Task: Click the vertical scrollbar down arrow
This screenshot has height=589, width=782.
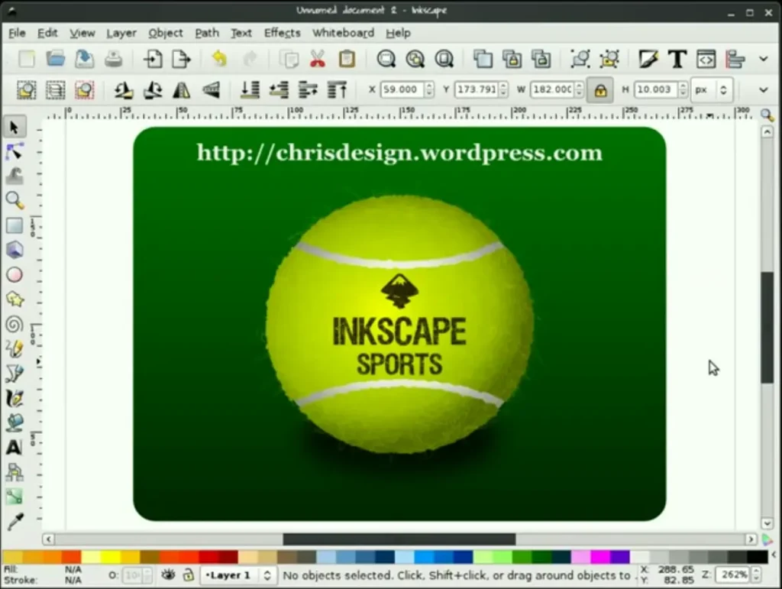Action: (x=767, y=523)
